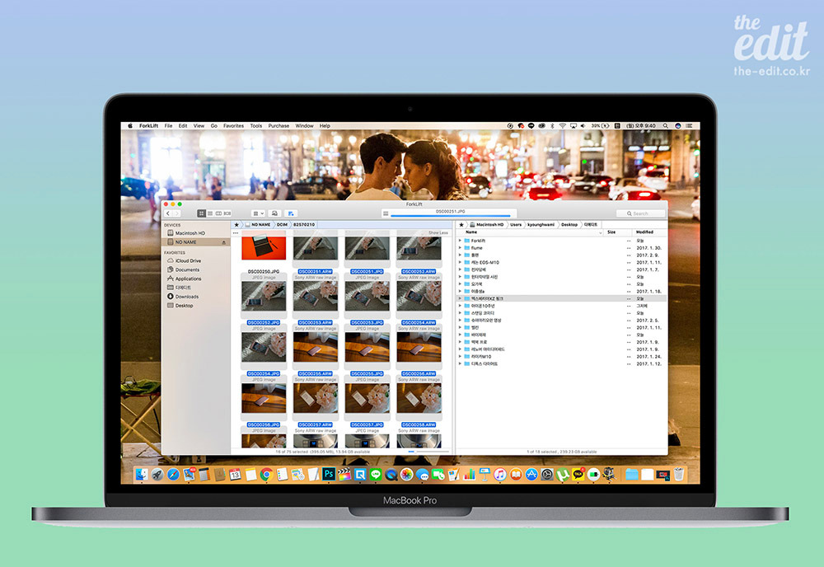This screenshot has height=567, width=824.
Task: Expand folder dated 2017. 1. 24.
Action: [x=461, y=356]
